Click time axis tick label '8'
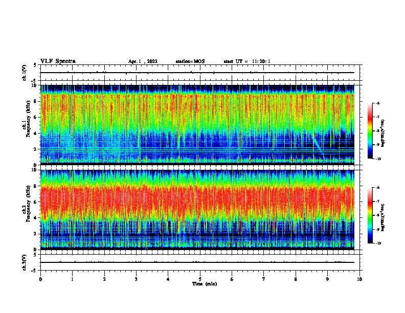 [x=296, y=279]
